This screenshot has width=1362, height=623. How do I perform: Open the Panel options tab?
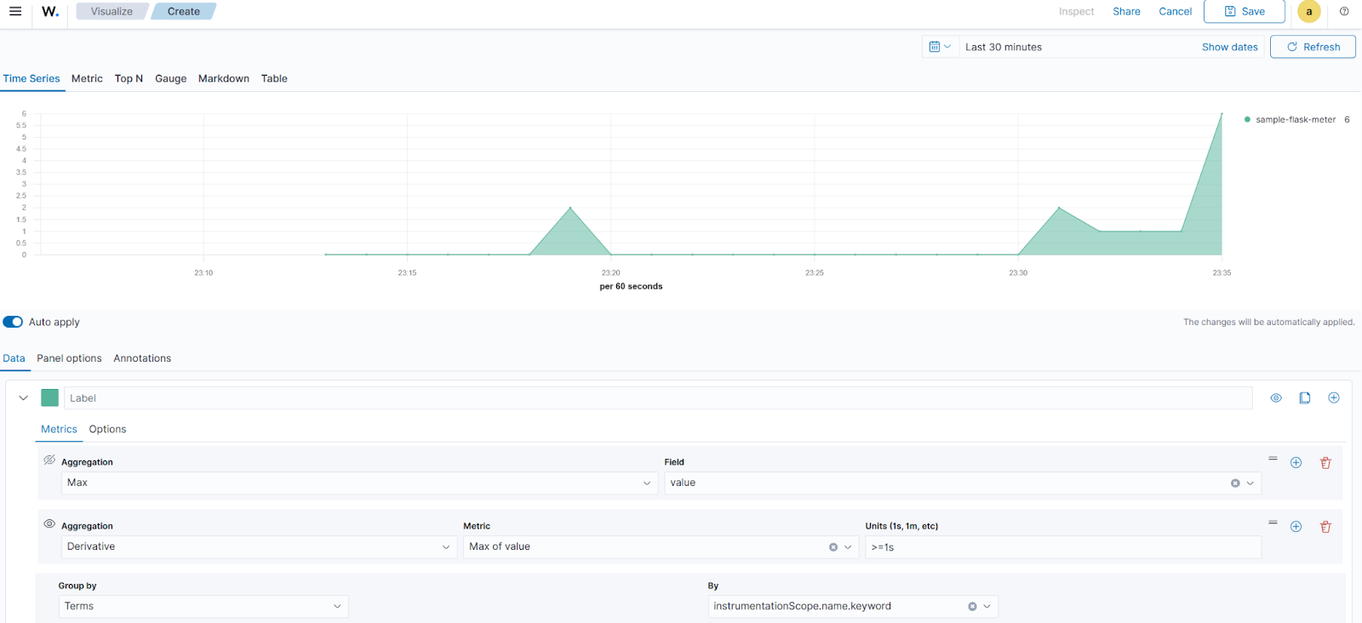[x=69, y=358]
